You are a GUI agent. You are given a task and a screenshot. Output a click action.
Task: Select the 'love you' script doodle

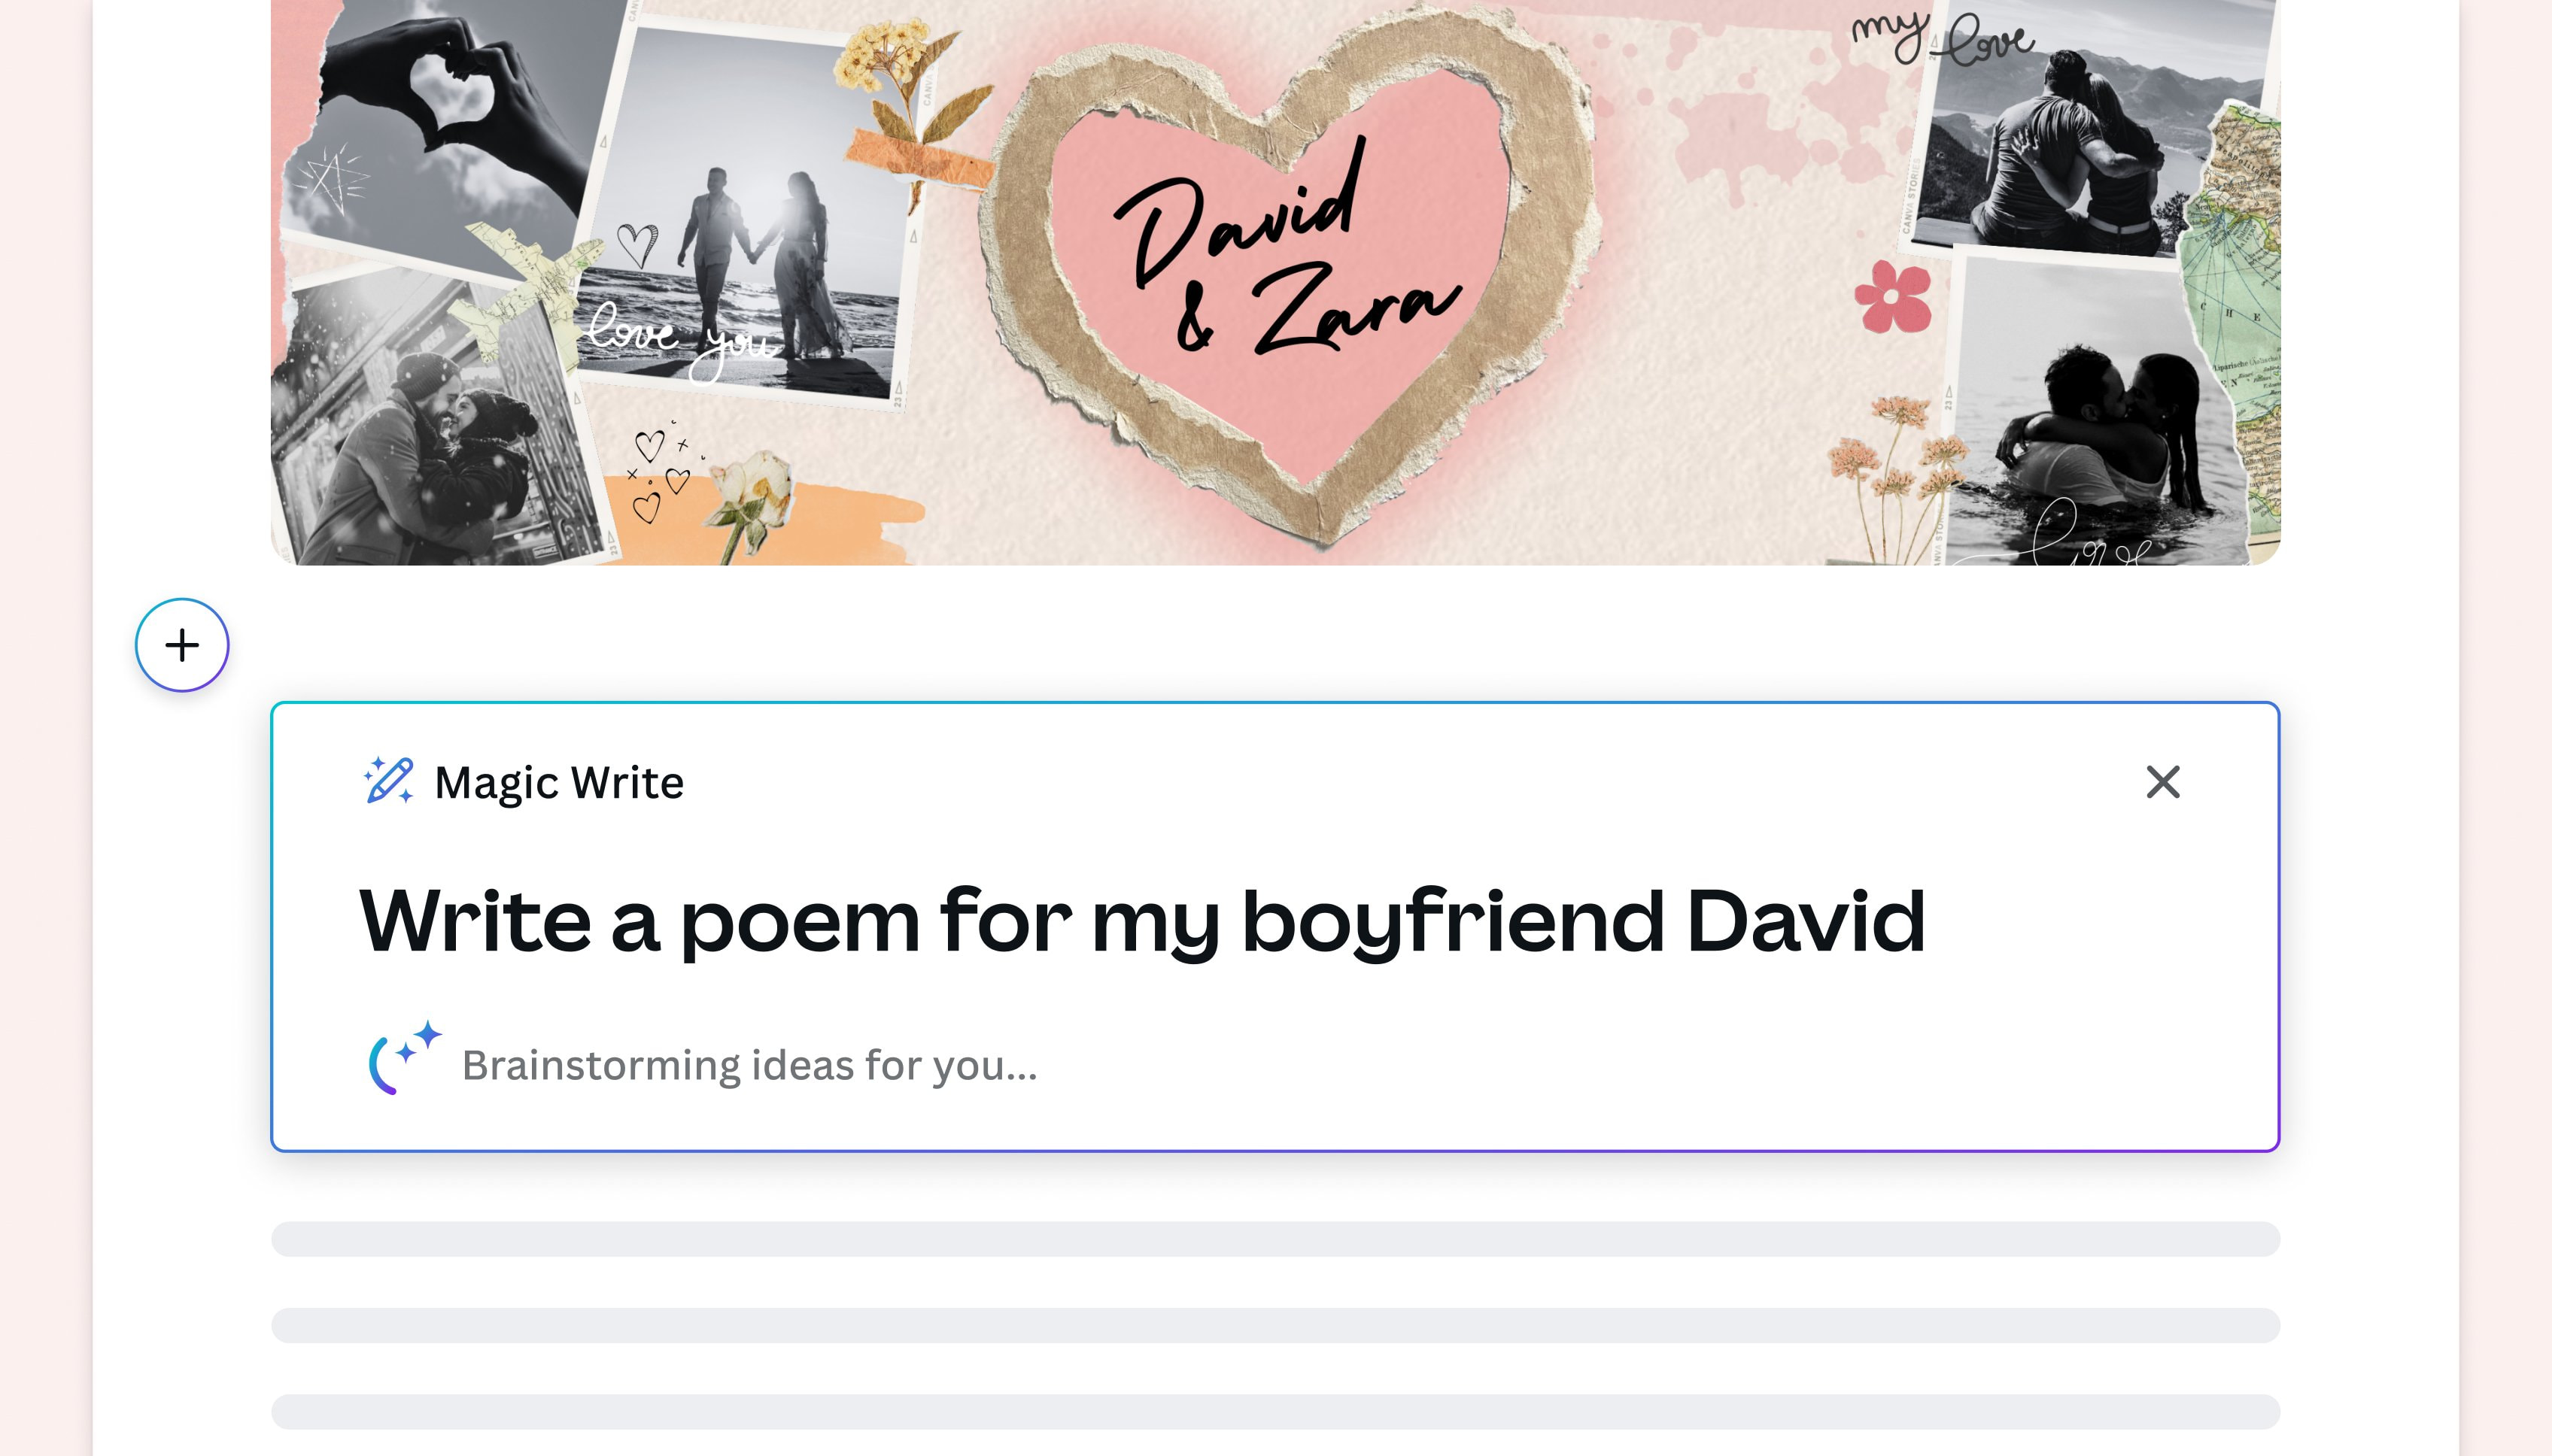[679, 335]
